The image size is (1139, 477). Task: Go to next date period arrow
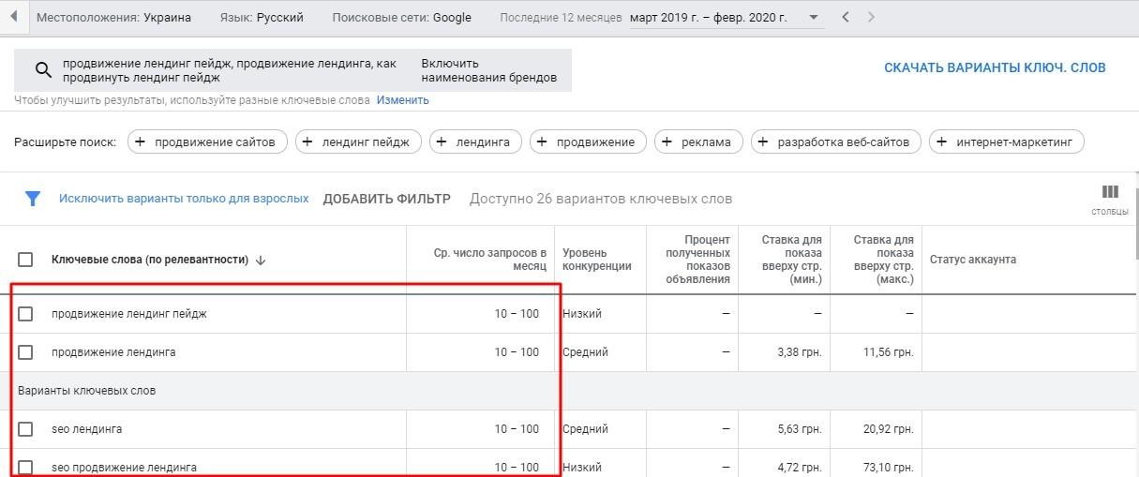[872, 17]
